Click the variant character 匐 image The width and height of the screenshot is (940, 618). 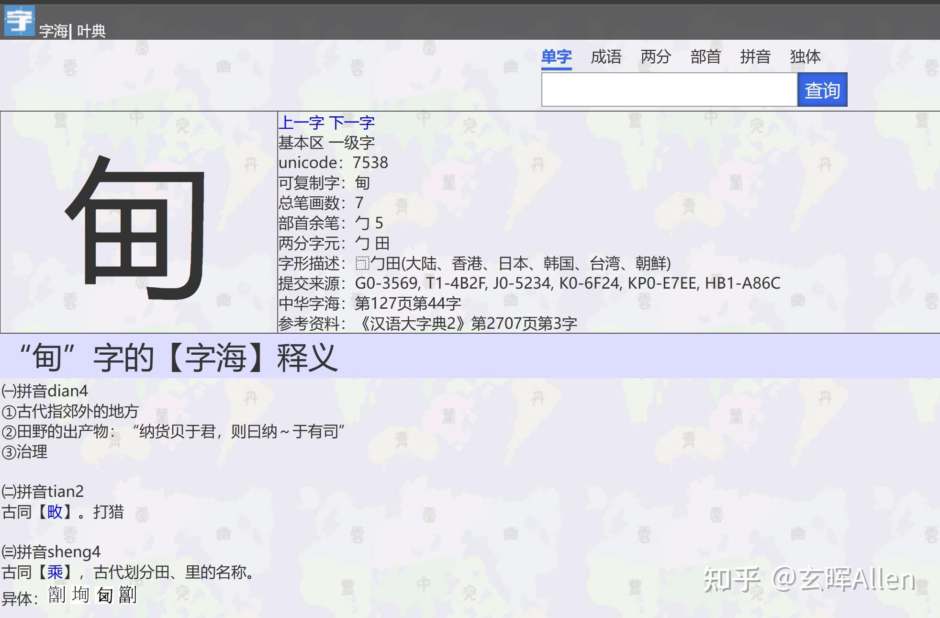[105, 596]
